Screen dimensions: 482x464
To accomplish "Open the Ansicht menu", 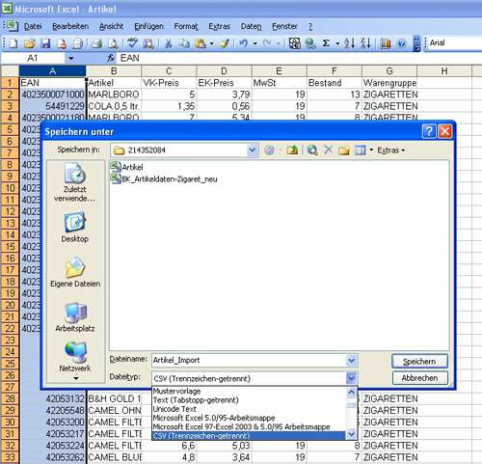I will [111, 26].
